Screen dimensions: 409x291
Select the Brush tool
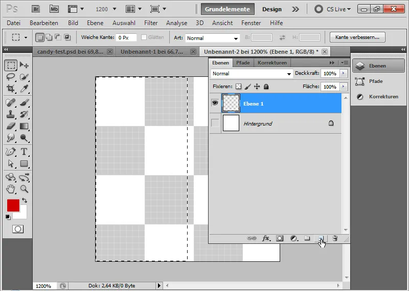coord(24,102)
